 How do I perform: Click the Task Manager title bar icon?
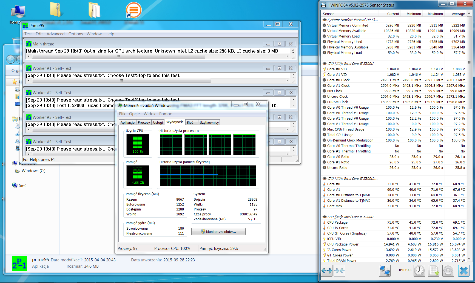point(120,106)
